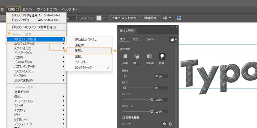Viewport: 257px width, 128px height.
Task: Select the 回転体 (Revolve) 3D type icon
Action: tap(149, 57)
